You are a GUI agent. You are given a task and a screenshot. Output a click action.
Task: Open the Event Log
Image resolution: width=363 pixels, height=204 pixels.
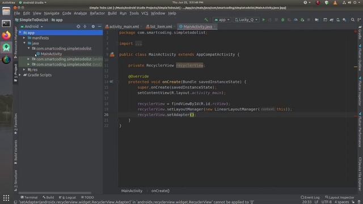[x=310, y=197]
